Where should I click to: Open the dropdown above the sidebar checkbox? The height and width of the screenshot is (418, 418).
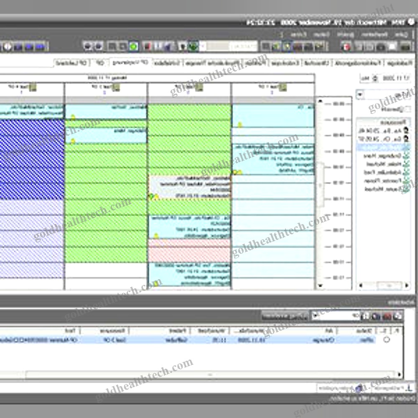[x=360, y=94]
